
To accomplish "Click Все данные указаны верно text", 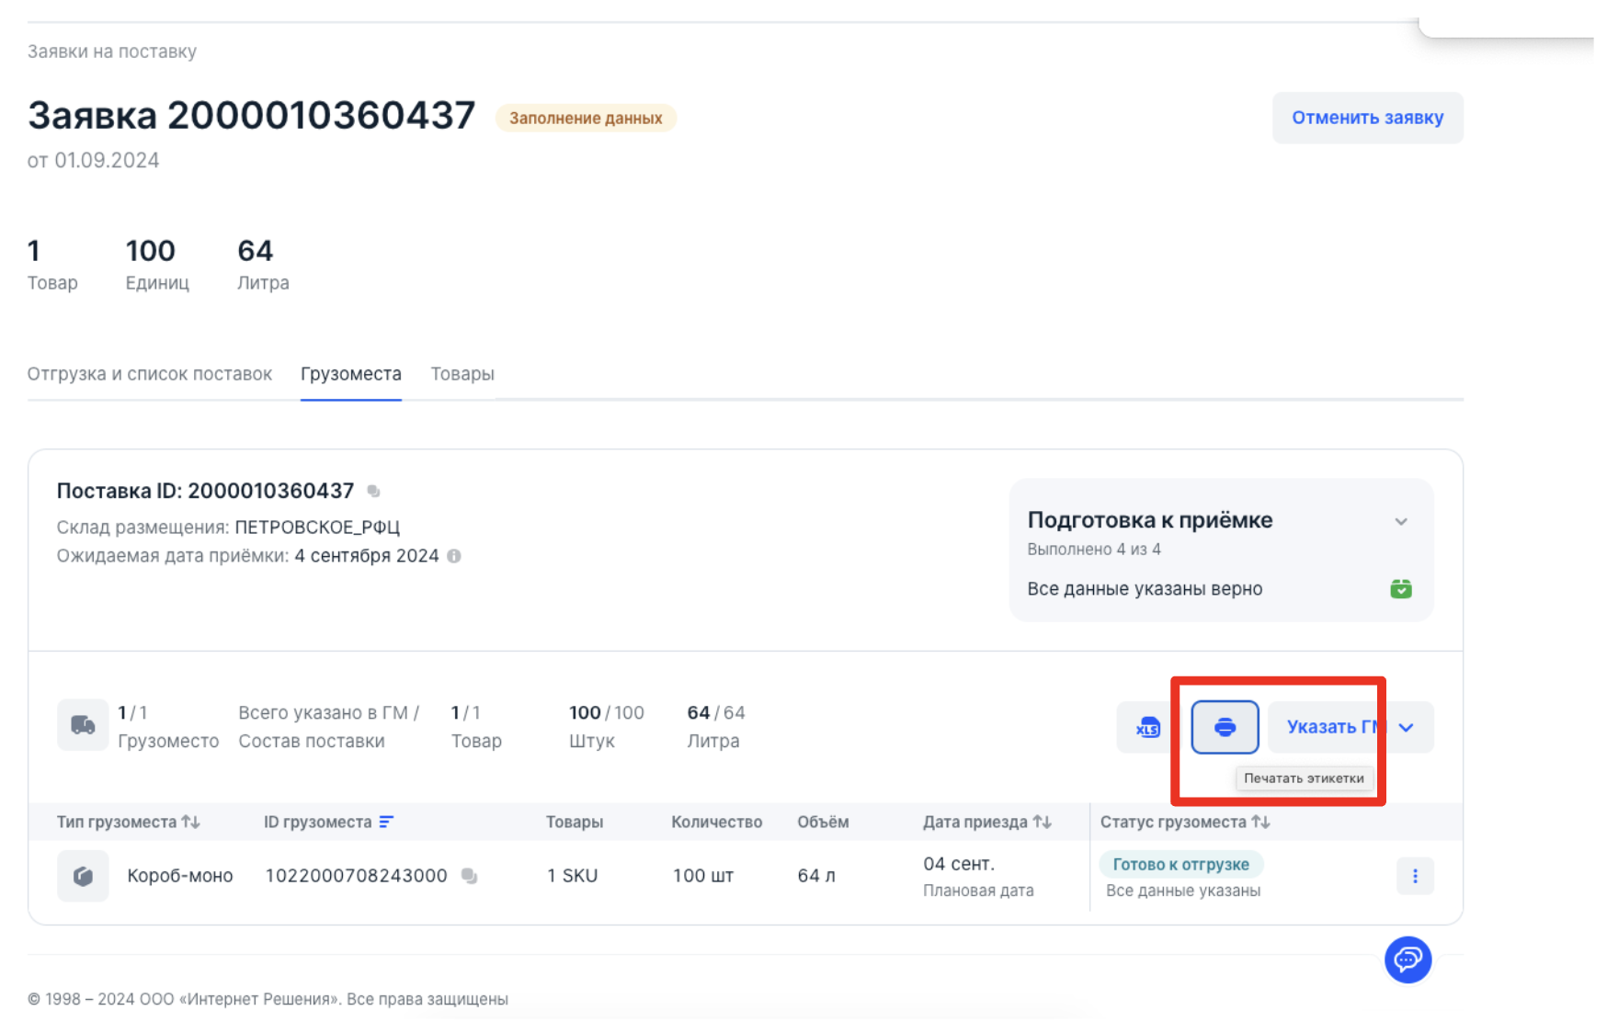I will (1145, 589).
